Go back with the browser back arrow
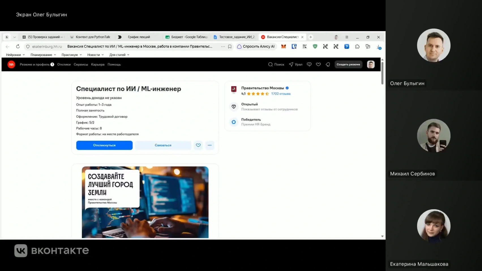 [x=8, y=46]
